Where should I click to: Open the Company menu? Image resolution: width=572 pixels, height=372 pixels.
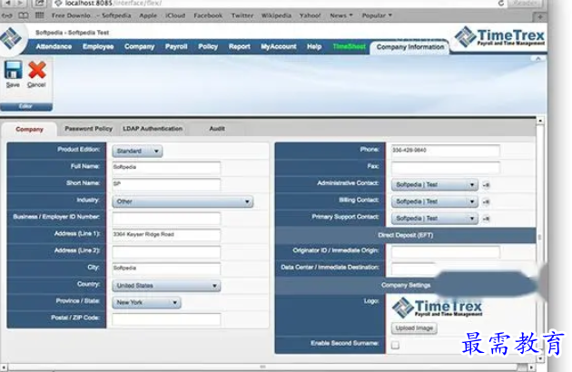[x=139, y=46]
